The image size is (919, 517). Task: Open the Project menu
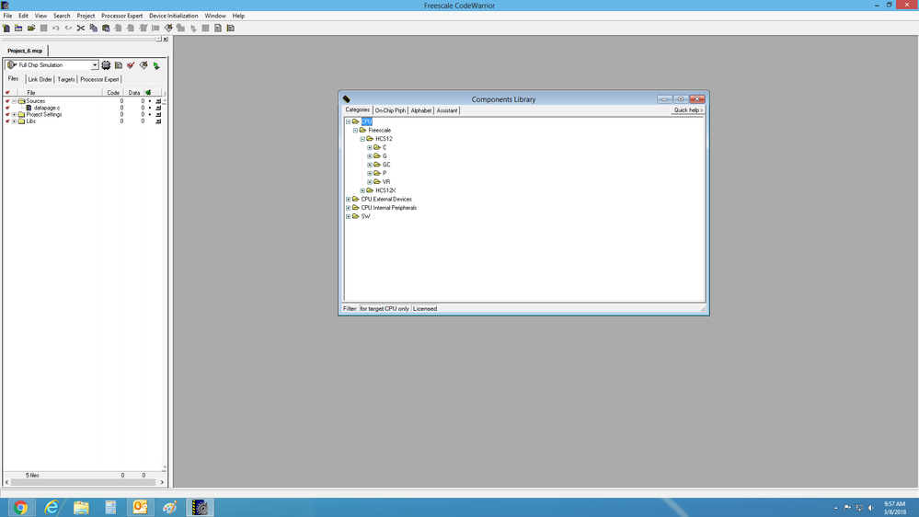pos(86,16)
